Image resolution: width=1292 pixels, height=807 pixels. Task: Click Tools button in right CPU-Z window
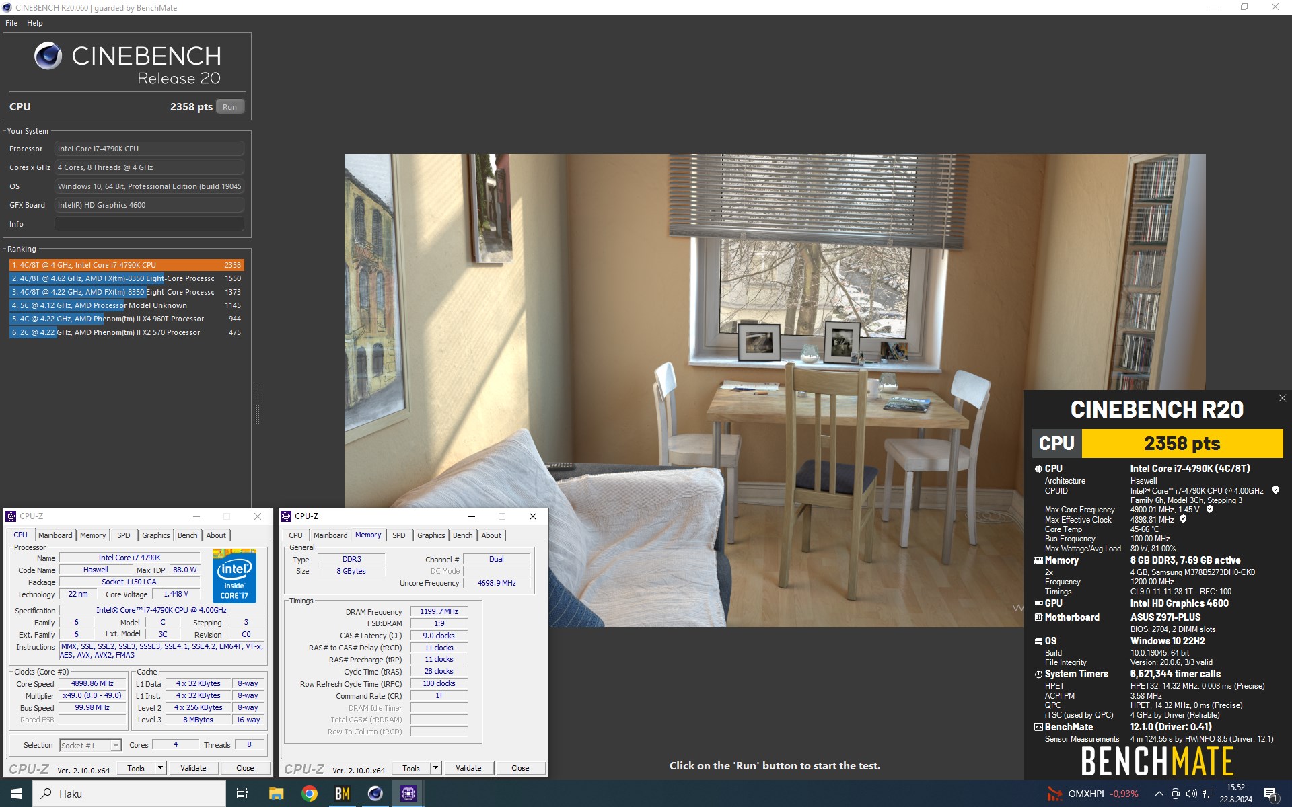point(411,768)
